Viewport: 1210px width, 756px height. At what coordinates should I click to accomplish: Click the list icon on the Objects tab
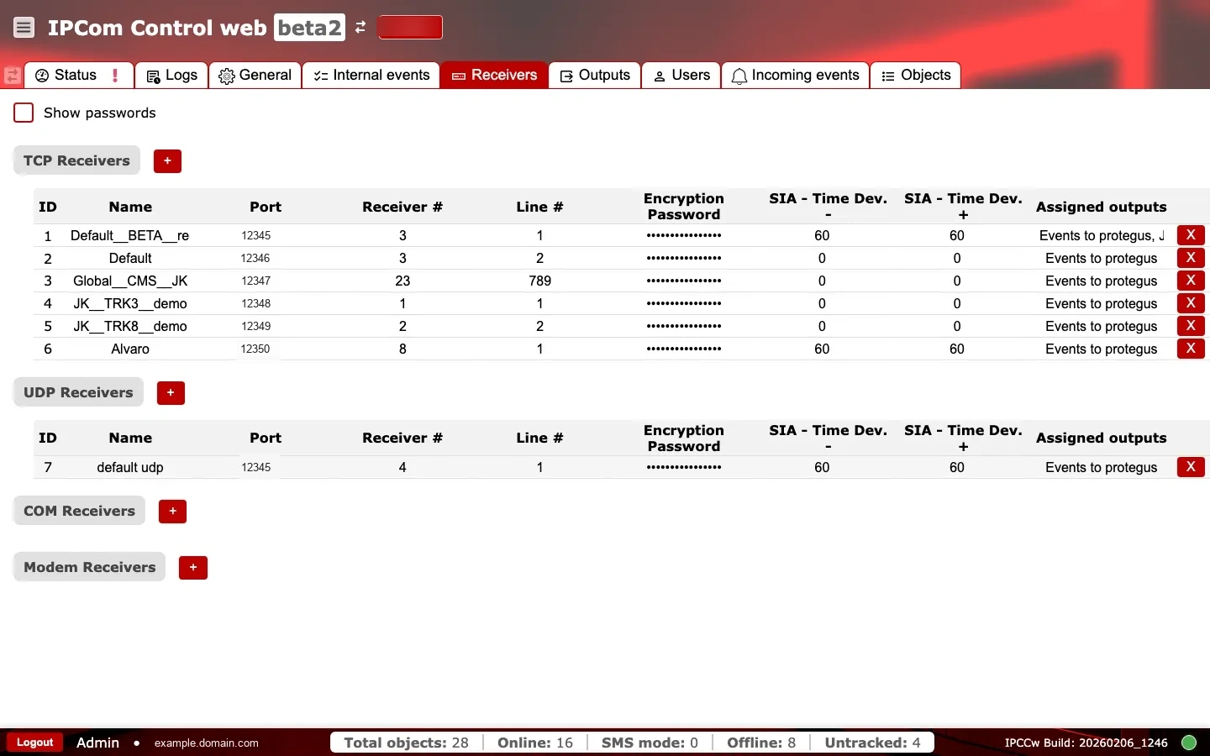click(886, 76)
